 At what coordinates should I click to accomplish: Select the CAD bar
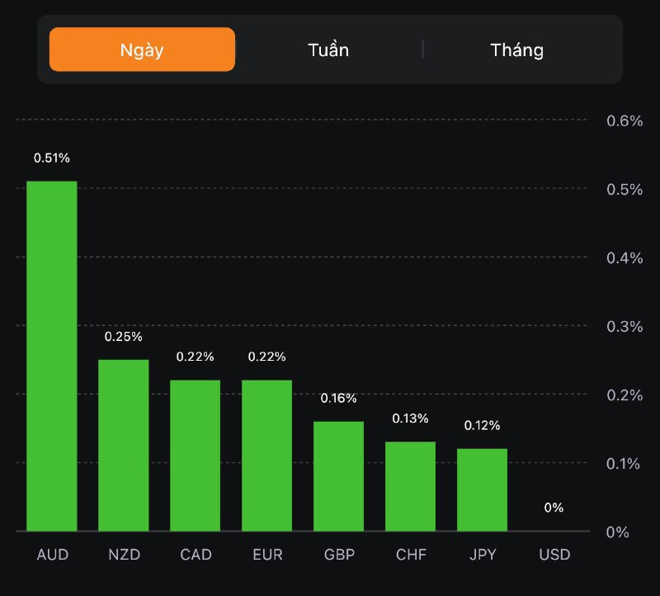point(196,455)
